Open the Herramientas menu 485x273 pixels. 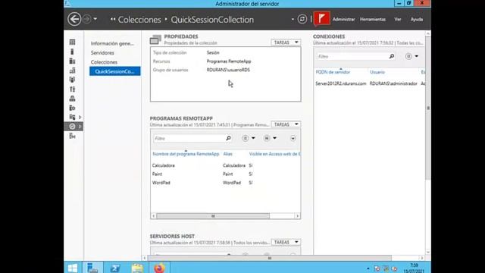[373, 19]
